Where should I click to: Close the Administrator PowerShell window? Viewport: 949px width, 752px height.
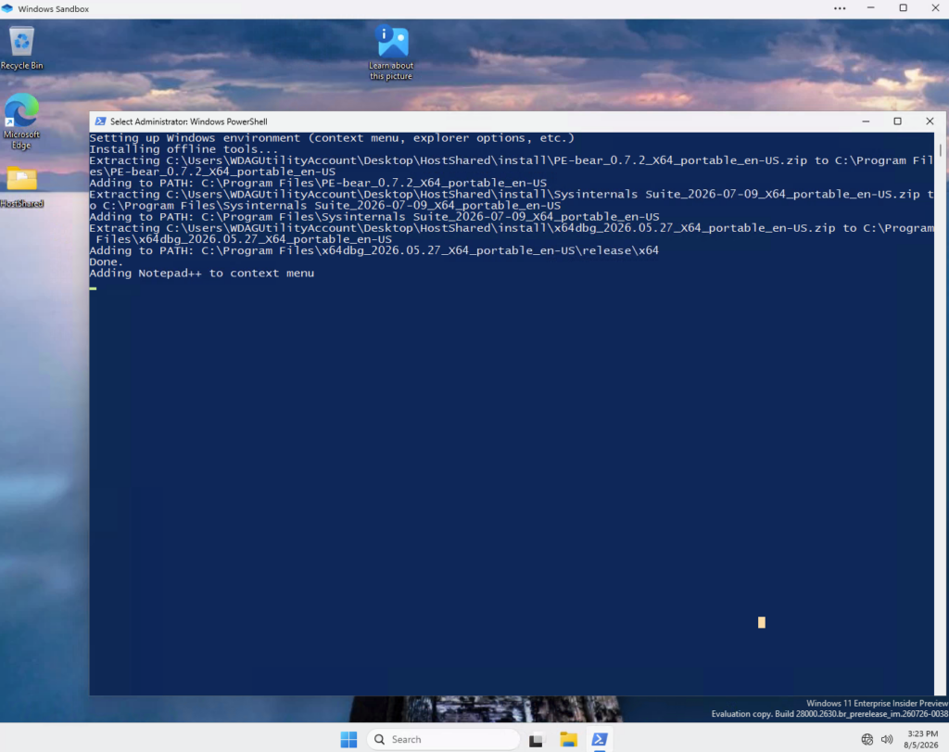[x=930, y=121]
